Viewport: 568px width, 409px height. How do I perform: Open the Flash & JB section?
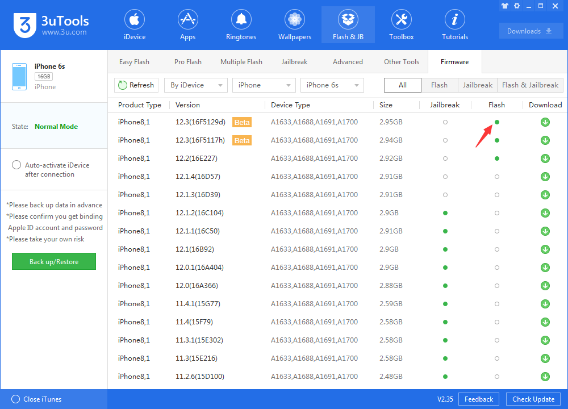point(348,25)
